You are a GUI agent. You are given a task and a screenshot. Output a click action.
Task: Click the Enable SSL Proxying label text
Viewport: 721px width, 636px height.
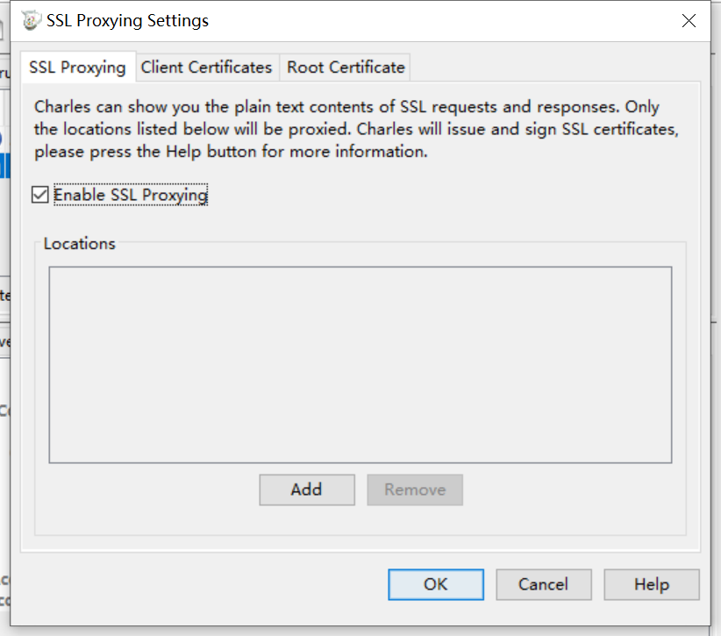click(131, 195)
